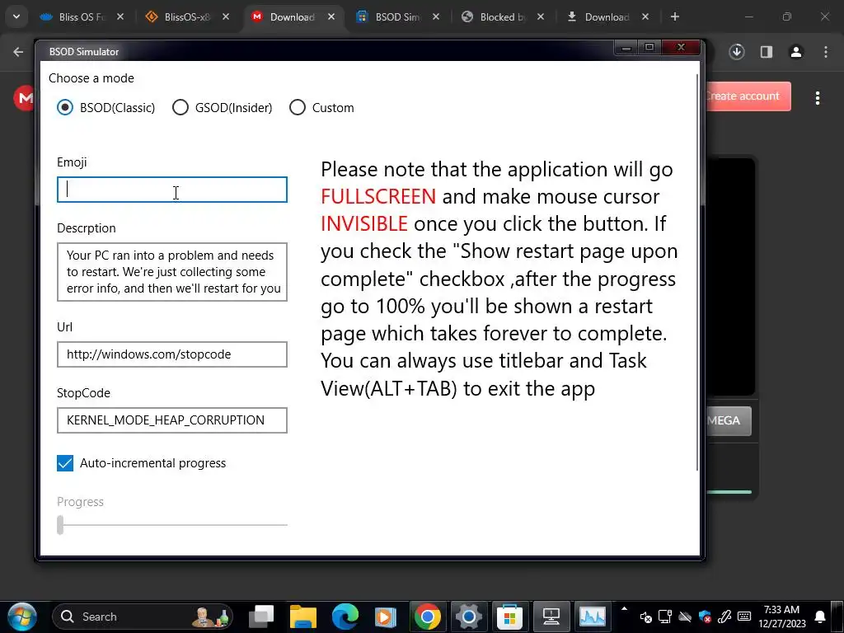Open File Explorer from the taskbar
844x633 pixels.
pos(303,617)
